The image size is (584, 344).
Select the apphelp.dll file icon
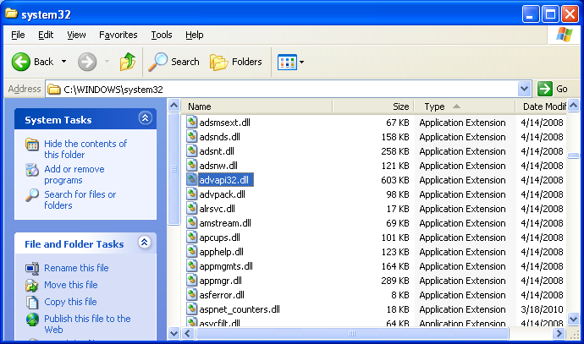click(x=192, y=251)
